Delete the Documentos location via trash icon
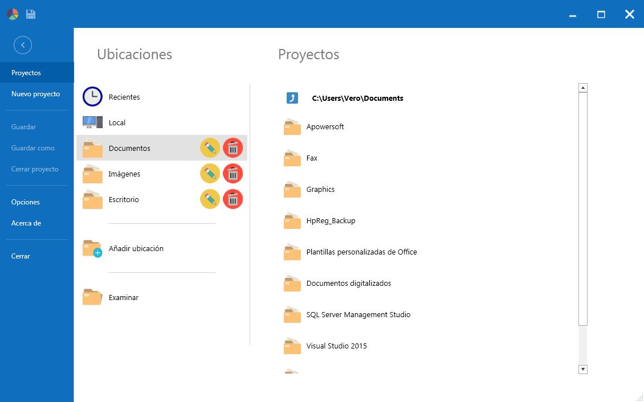Screen dimensions: 644x402 (x=233, y=148)
